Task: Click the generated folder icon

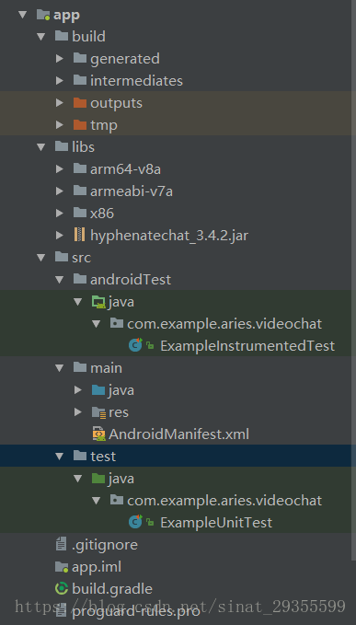Action: coord(80,58)
